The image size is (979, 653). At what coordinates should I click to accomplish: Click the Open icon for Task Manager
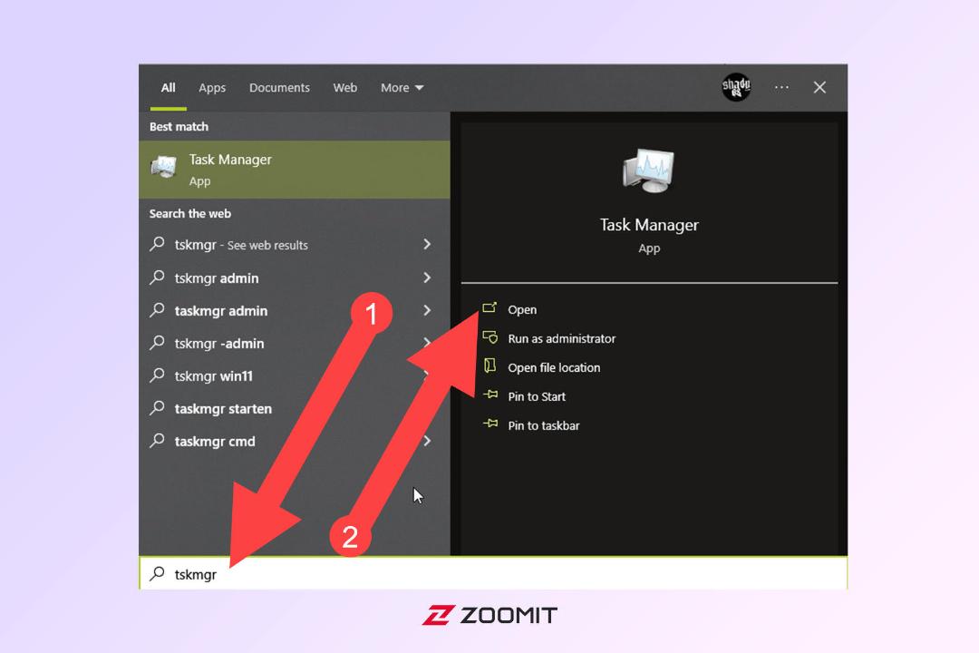489,308
